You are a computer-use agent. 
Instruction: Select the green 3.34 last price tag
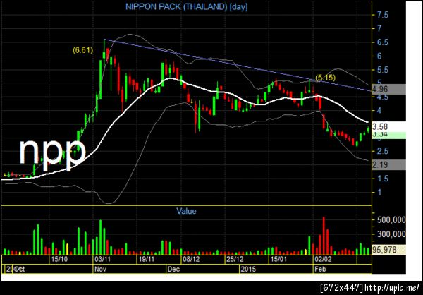pyautogui.click(x=388, y=136)
